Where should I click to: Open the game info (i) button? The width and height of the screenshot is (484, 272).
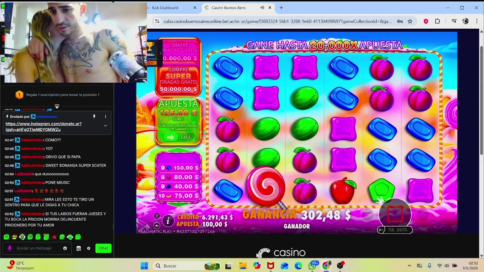pos(168,220)
